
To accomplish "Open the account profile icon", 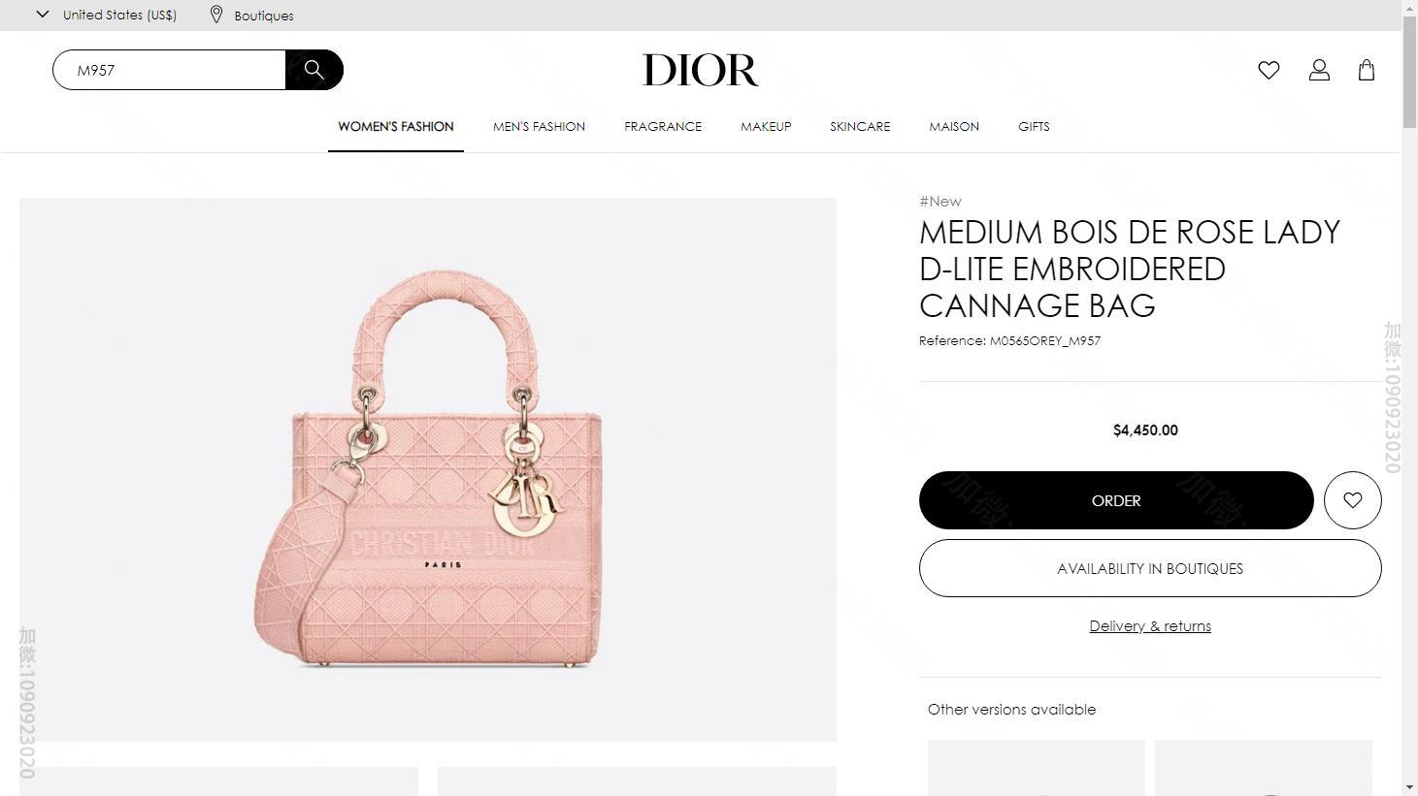I will [1319, 70].
